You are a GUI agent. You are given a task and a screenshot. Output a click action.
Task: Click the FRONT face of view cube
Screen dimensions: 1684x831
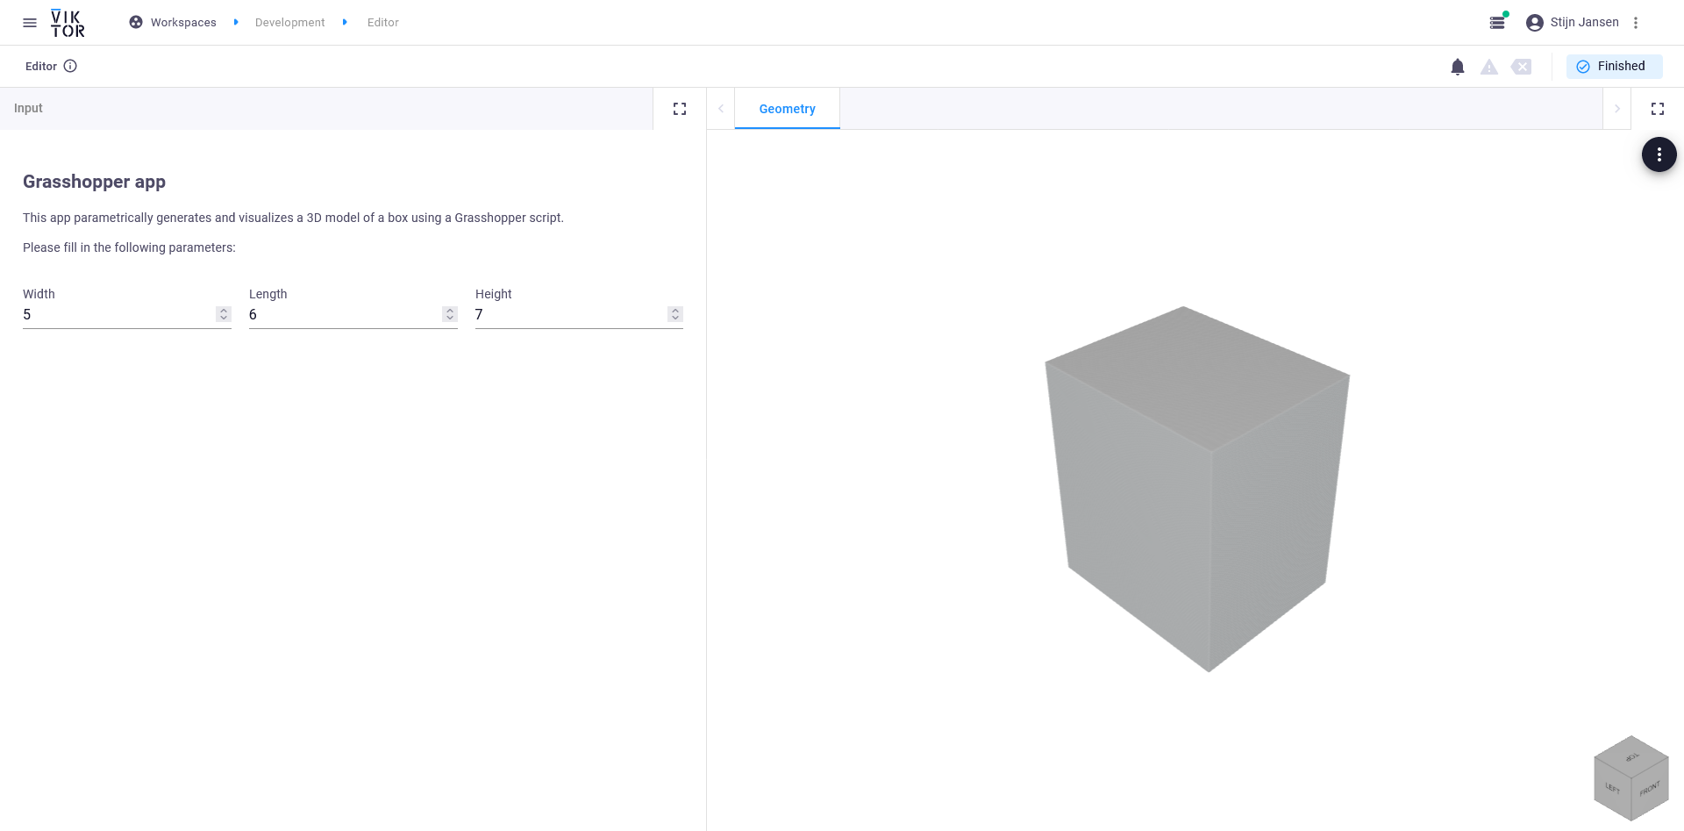[x=1649, y=790]
